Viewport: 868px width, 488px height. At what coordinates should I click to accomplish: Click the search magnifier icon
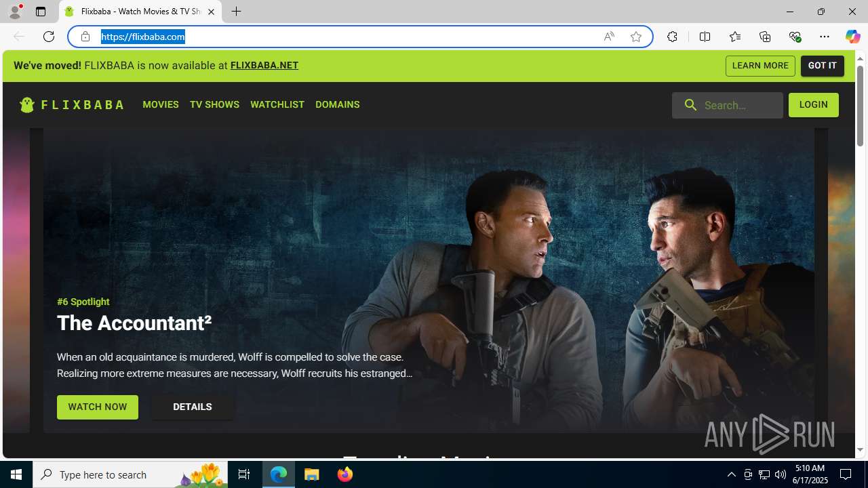click(x=690, y=105)
